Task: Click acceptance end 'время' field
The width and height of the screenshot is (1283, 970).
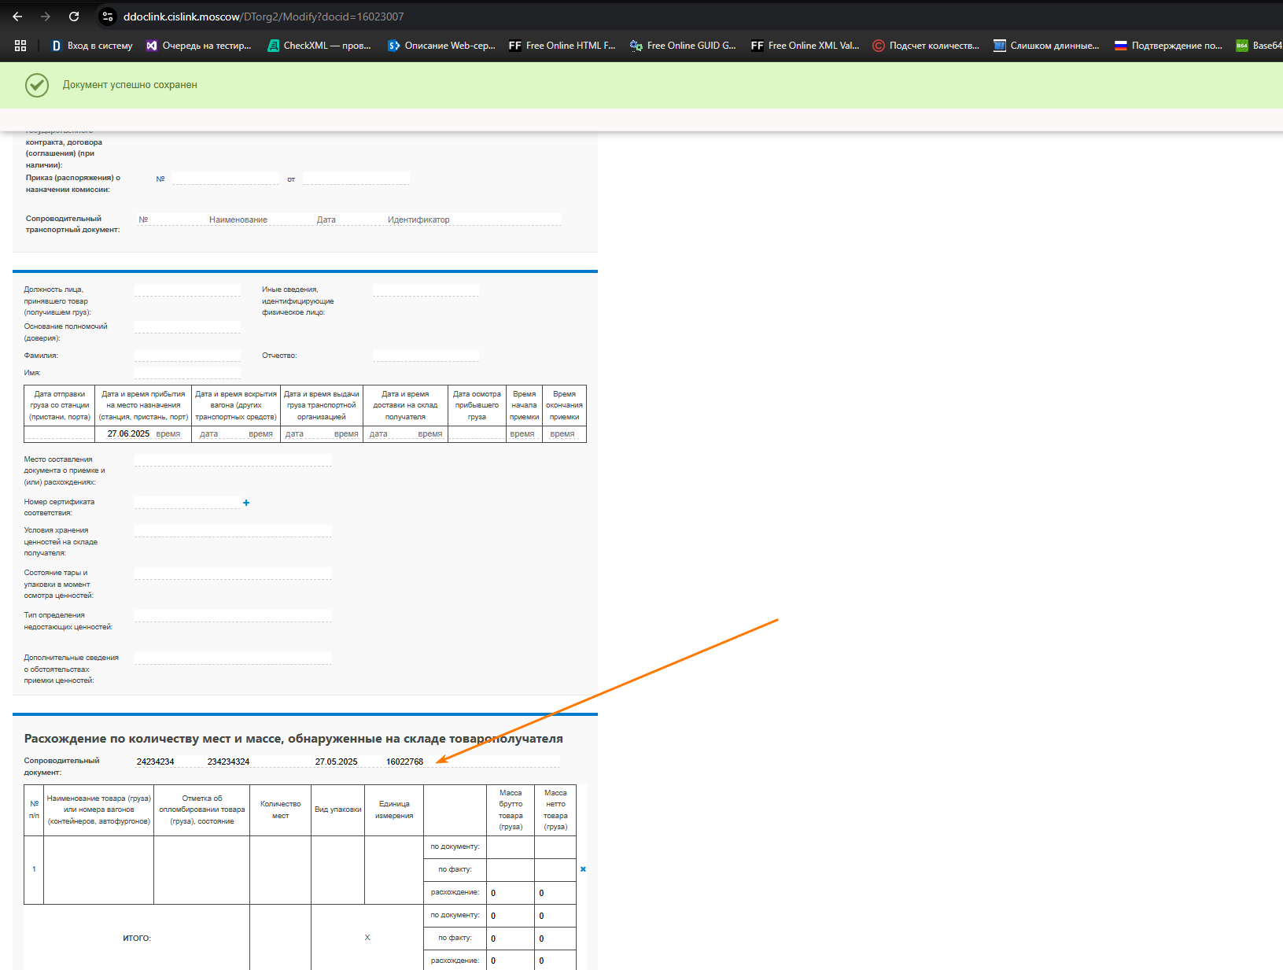Action: (563, 433)
